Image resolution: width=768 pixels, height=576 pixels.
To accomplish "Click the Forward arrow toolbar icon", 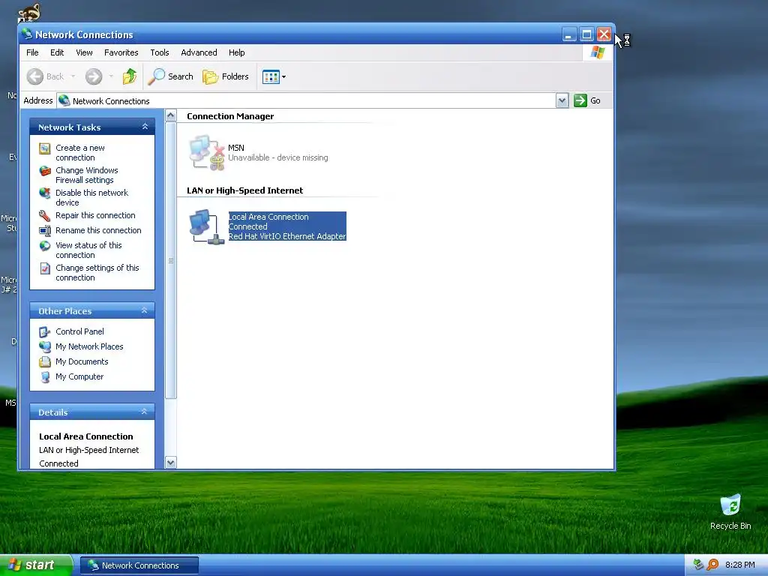I will pos(94,76).
